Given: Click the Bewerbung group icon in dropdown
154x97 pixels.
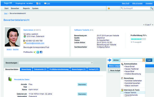Looking at the screenshot, I should click(x=122, y=78).
